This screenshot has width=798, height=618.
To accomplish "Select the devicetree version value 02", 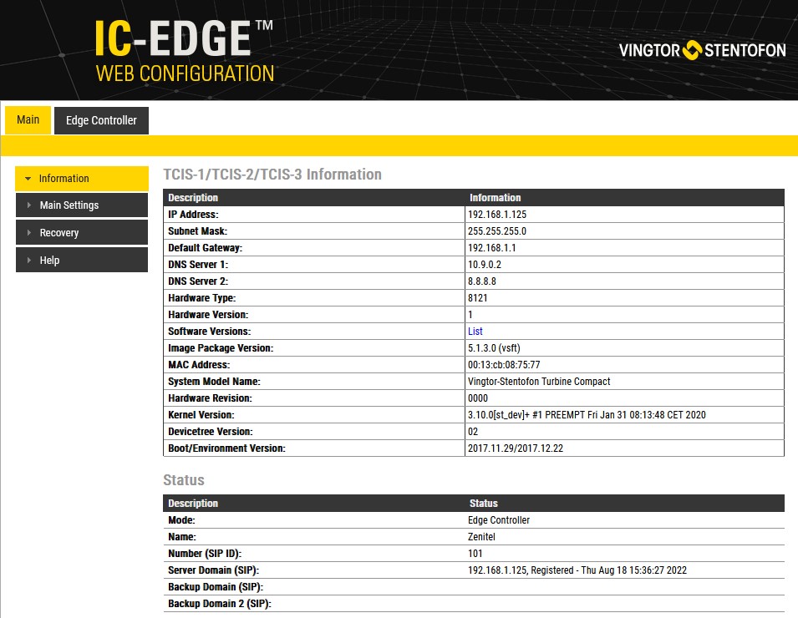I will pos(473,431).
